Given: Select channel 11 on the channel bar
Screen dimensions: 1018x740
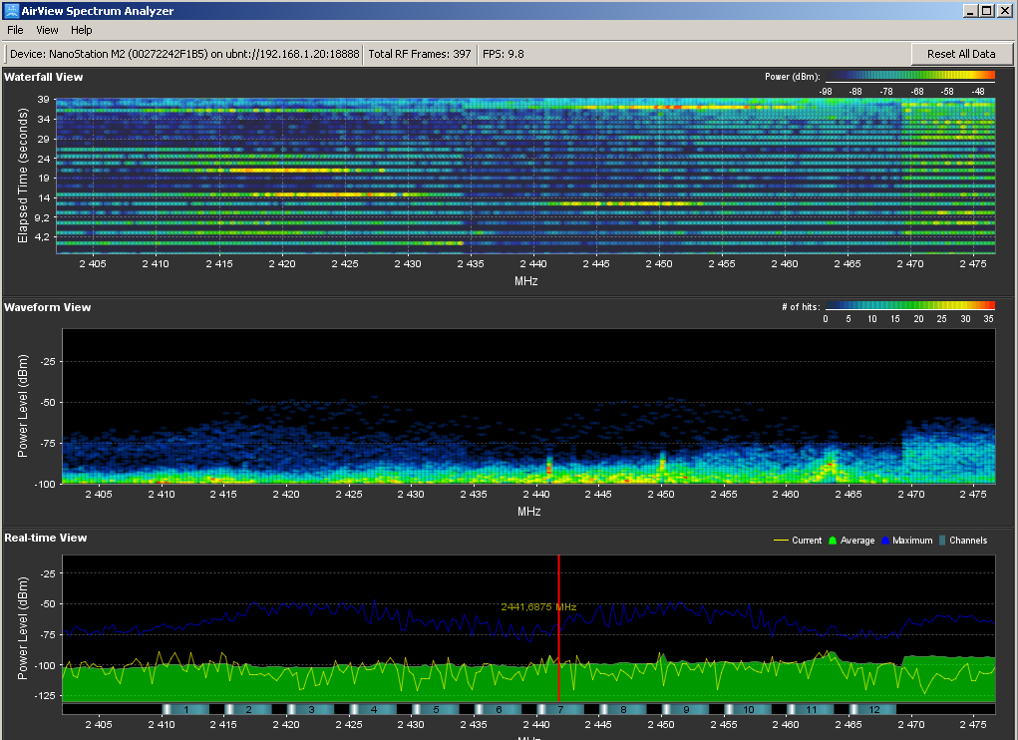Looking at the screenshot, I should [x=812, y=709].
